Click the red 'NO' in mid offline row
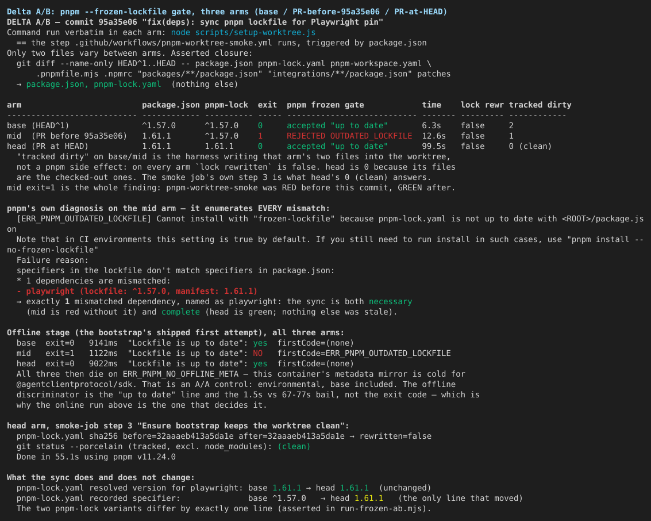651x521 pixels. click(258, 353)
